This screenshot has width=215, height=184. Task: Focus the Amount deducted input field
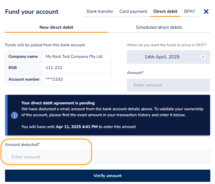click(x=108, y=157)
